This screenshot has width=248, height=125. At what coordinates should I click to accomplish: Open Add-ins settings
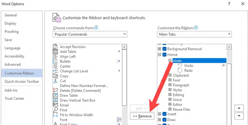(22, 90)
